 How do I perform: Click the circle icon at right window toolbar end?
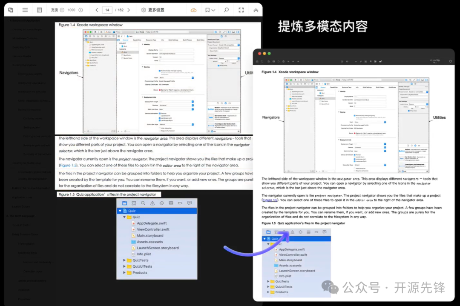tap(450, 61)
